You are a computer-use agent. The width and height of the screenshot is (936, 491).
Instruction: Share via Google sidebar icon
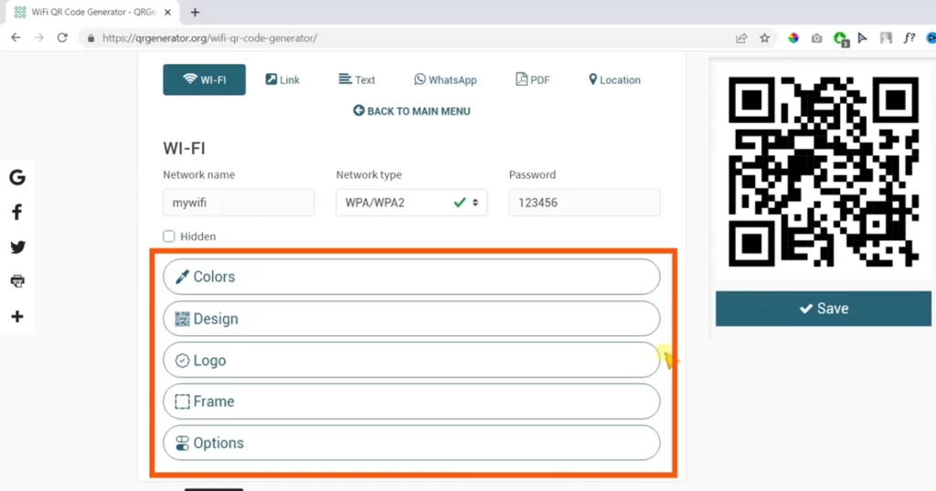point(17,177)
